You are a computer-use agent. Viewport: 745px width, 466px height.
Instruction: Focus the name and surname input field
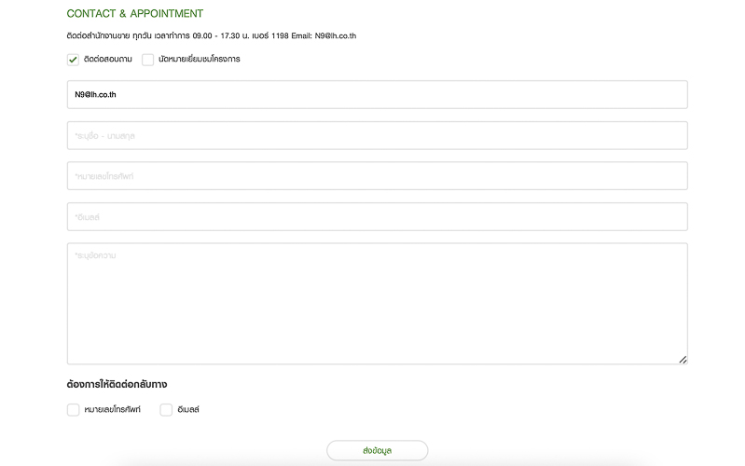pos(378,135)
